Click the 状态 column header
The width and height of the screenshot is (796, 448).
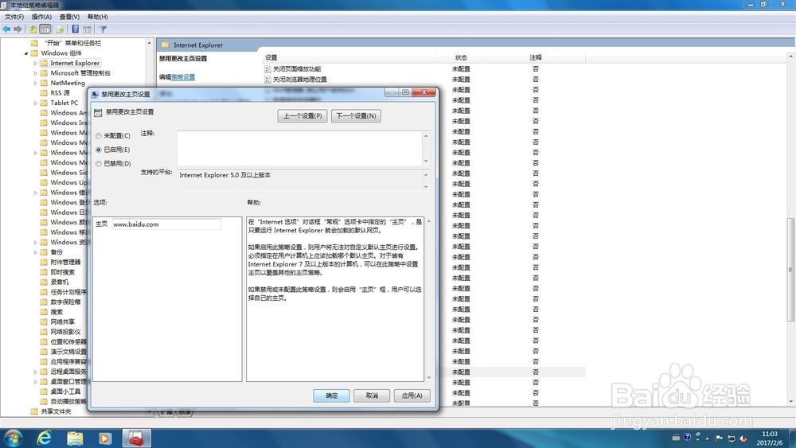pyautogui.click(x=461, y=58)
